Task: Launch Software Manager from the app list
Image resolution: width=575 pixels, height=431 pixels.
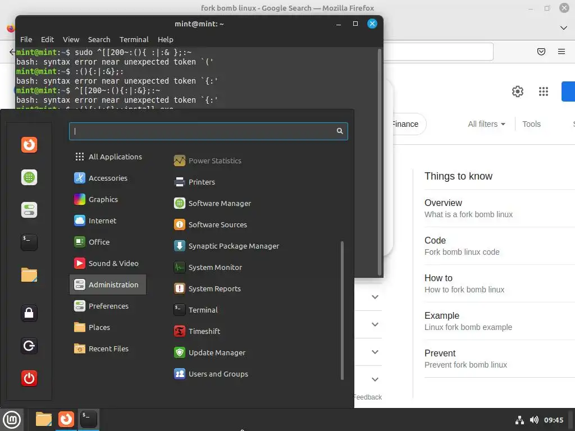Action: pos(213,203)
